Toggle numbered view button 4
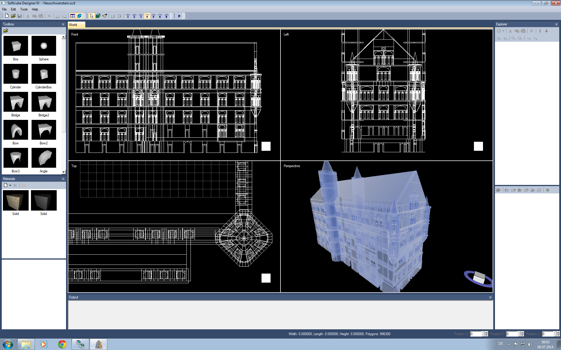The image size is (561, 350). coord(147,16)
